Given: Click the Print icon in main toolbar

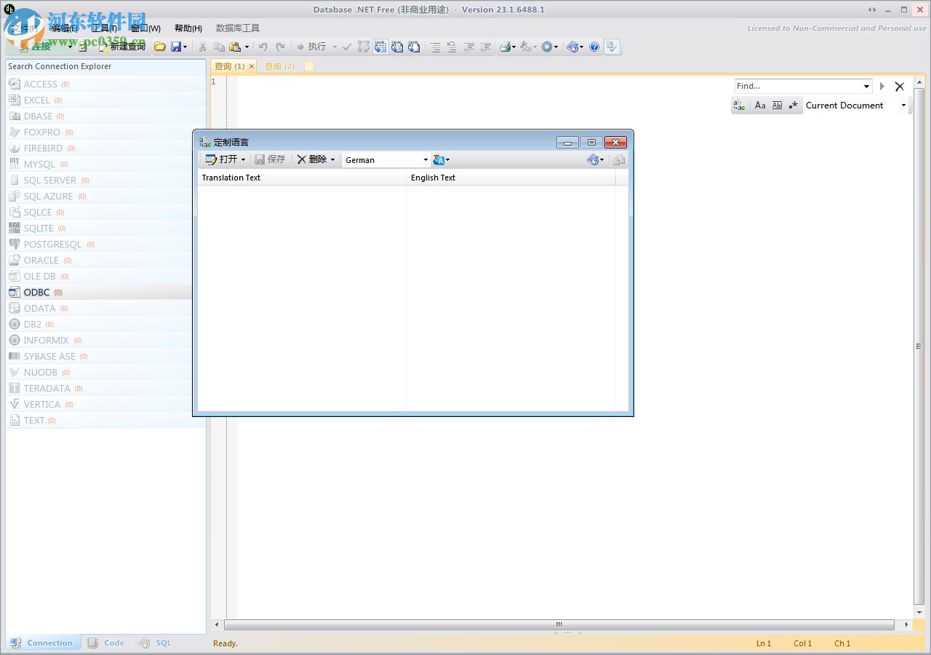Looking at the screenshot, I should click(505, 47).
